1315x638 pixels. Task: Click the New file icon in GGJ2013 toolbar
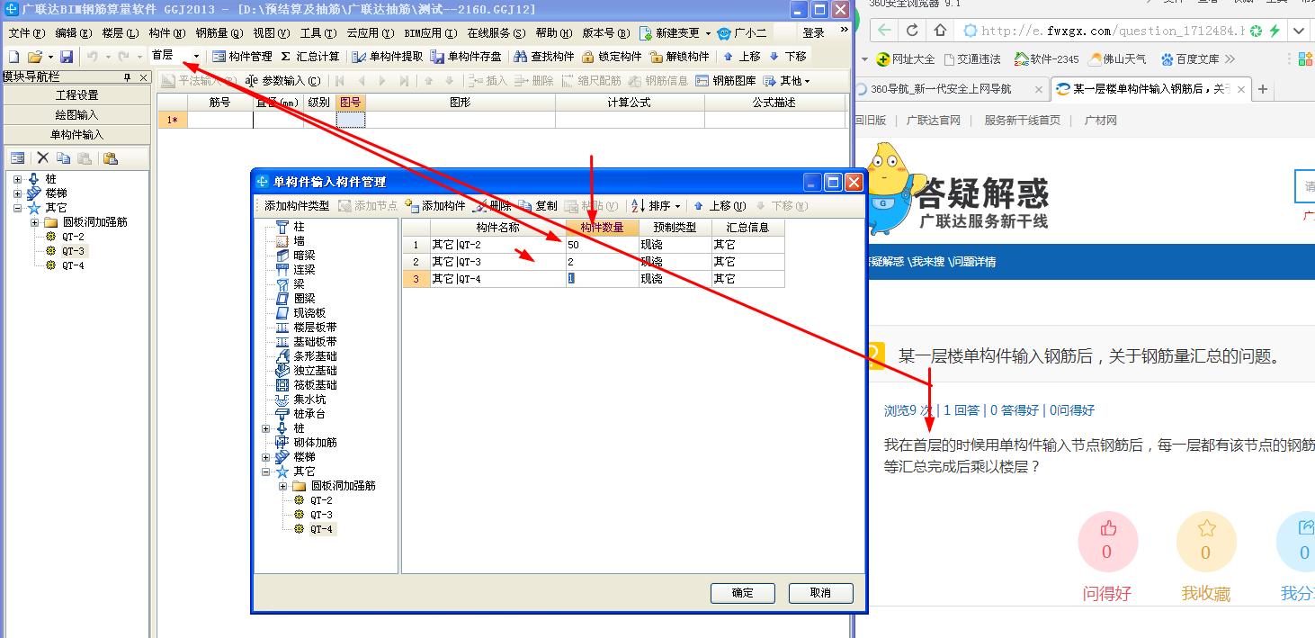coord(13,57)
